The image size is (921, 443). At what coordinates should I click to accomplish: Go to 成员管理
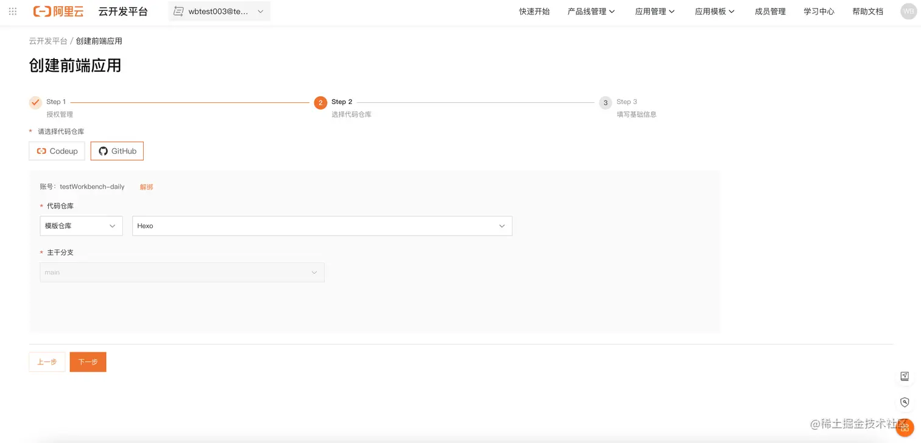[770, 12]
